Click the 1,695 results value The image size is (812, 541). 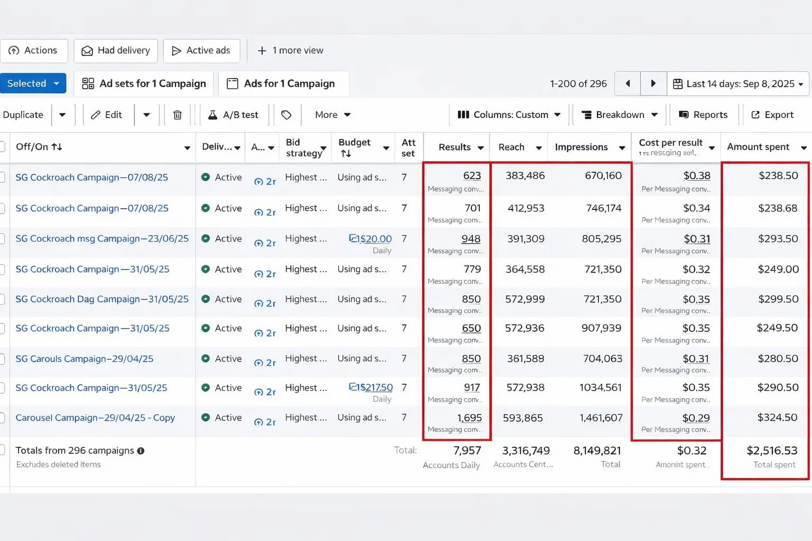click(469, 418)
